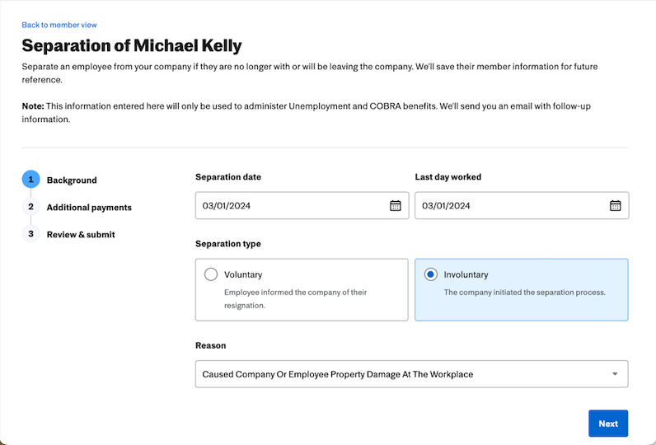The height and width of the screenshot is (445, 656).
Task: Click the Separation type label
Action: [x=228, y=244]
